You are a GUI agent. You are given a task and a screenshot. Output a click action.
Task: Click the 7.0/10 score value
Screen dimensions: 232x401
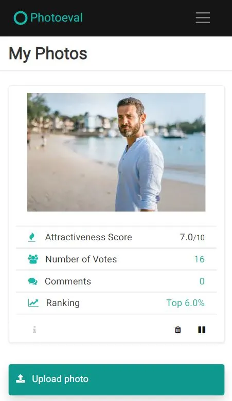tap(192, 237)
